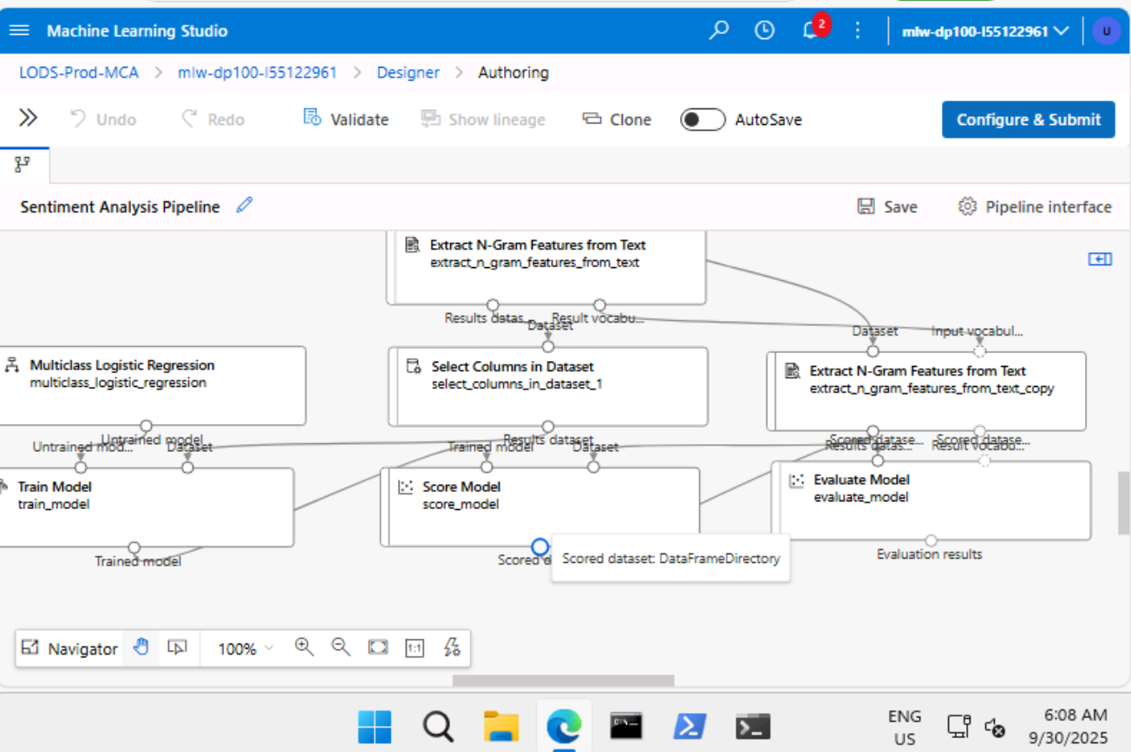Click the auto layout lightning icon
Screen dimensions: 1131x752
452,647
